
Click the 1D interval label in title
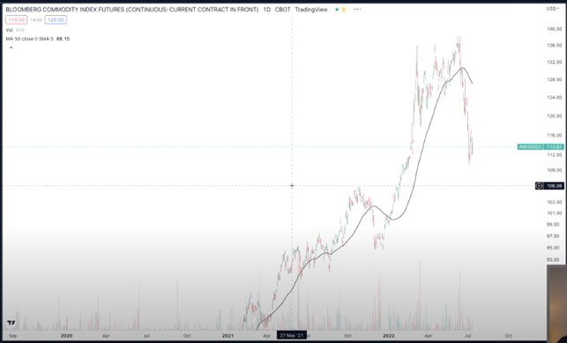coord(267,10)
